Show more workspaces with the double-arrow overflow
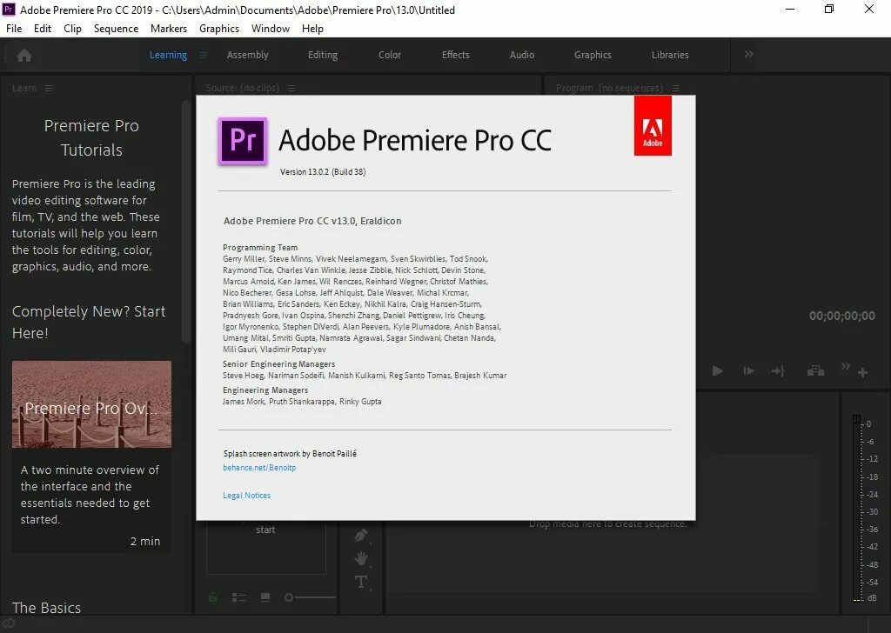The height and width of the screenshot is (633, 891). pyautogui.click(x=749, y=54)
